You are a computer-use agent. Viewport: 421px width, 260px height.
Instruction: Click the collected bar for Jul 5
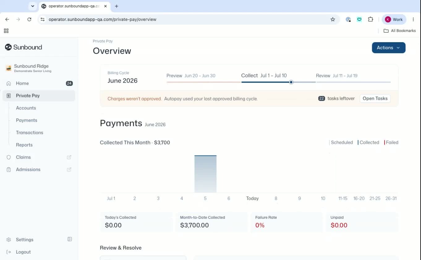[205, 174]
